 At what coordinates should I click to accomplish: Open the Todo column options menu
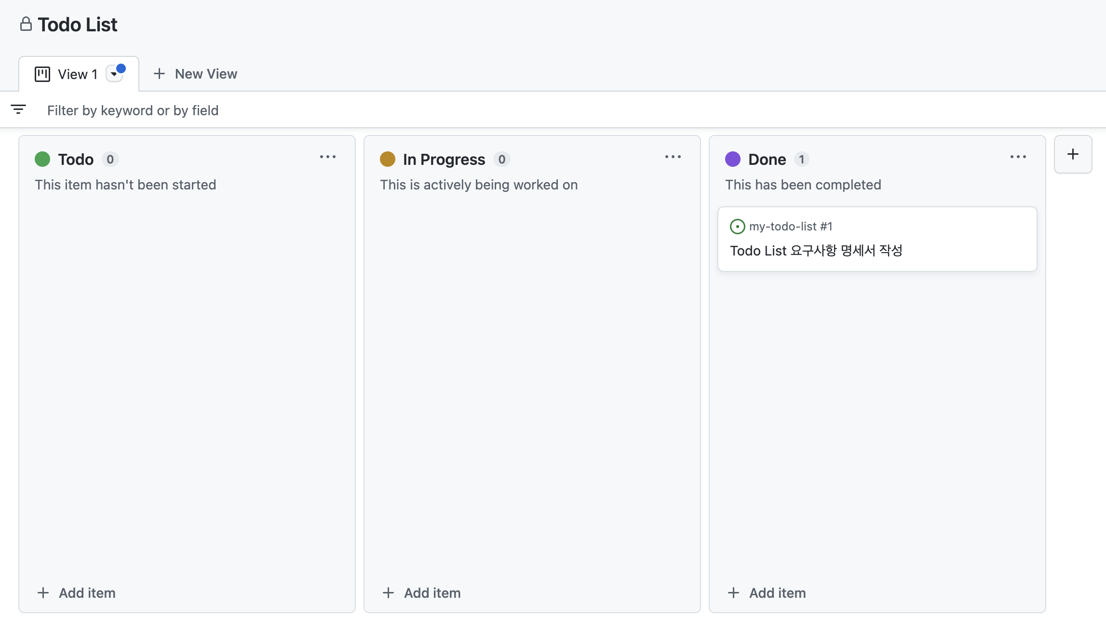pyautogui.click(x=328, y=157)
